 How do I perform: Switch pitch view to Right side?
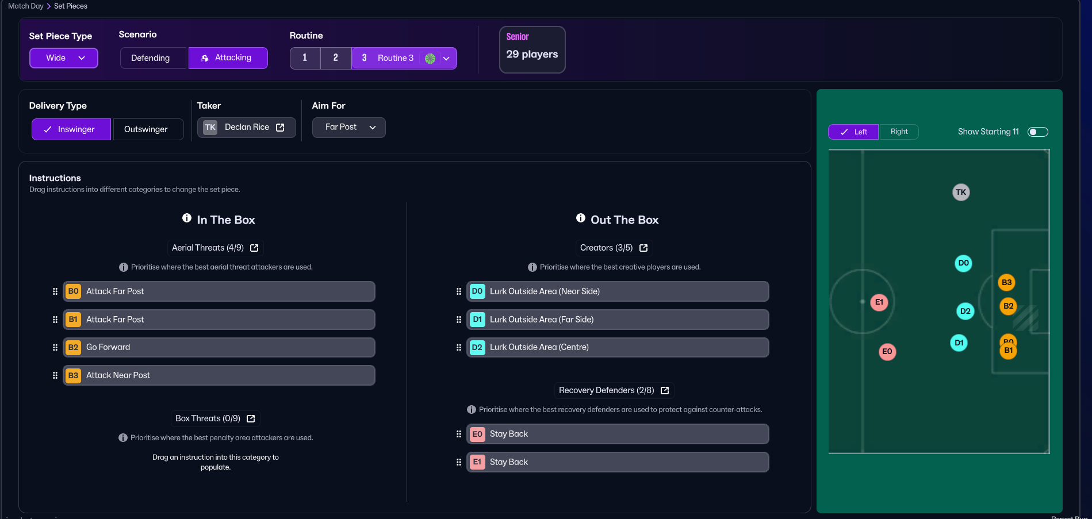pyautogui.click(x=899, y=132)
